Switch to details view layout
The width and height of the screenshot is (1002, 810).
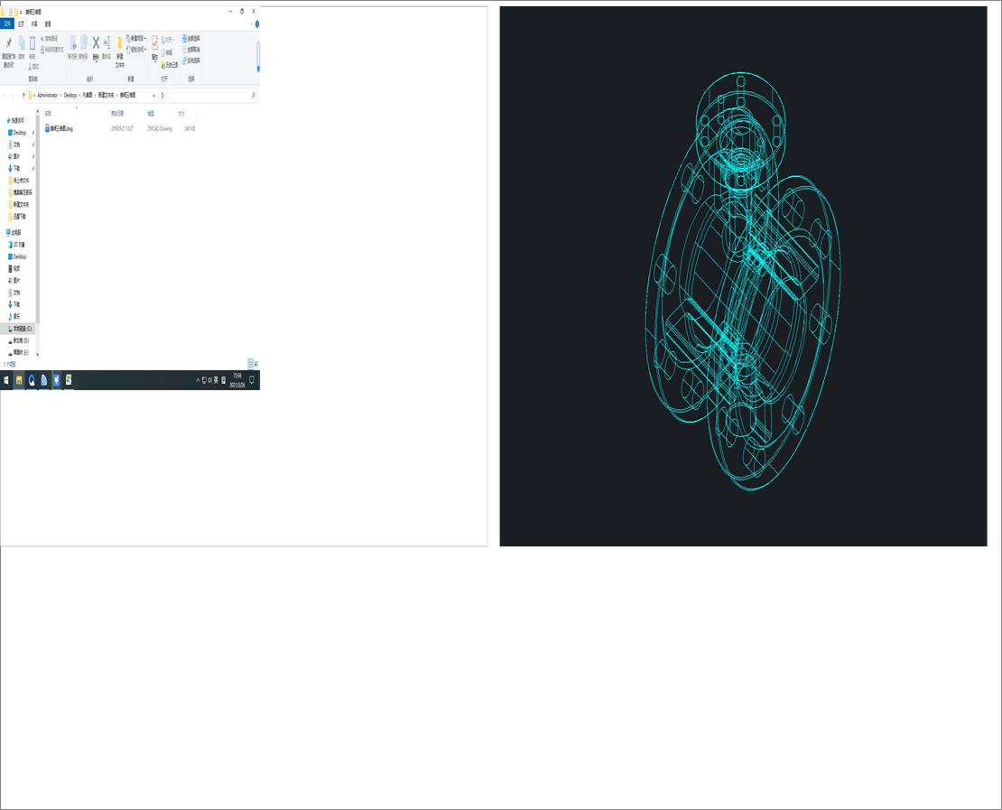click(251, 364)
